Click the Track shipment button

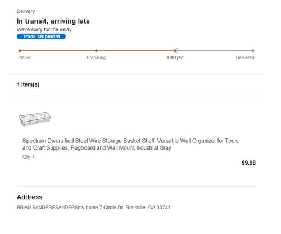41,37
